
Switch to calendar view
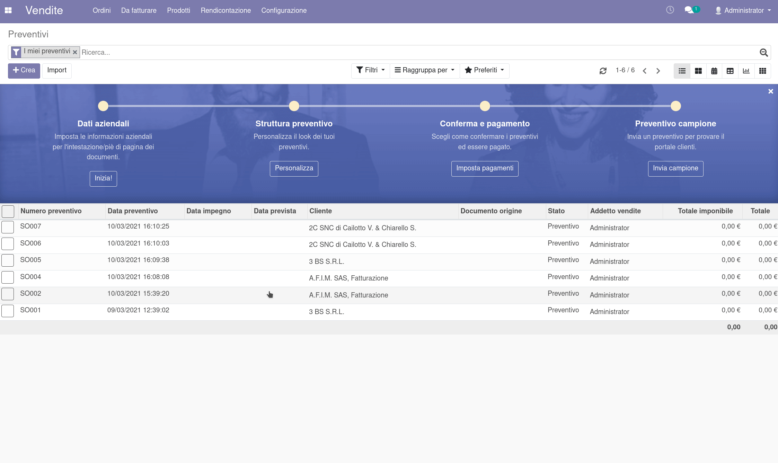point(714,71)
